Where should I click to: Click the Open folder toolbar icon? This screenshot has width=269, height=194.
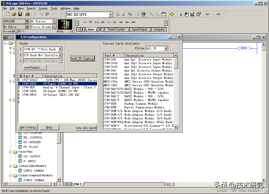[14, 14]
